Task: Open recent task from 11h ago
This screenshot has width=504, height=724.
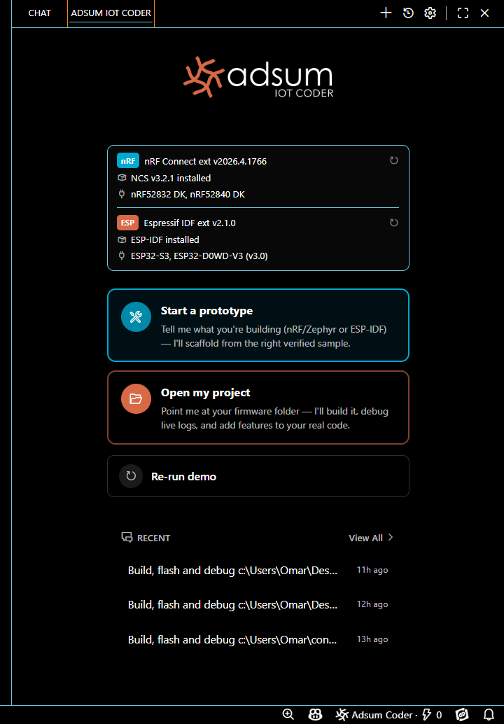Action: click(258, 570)
